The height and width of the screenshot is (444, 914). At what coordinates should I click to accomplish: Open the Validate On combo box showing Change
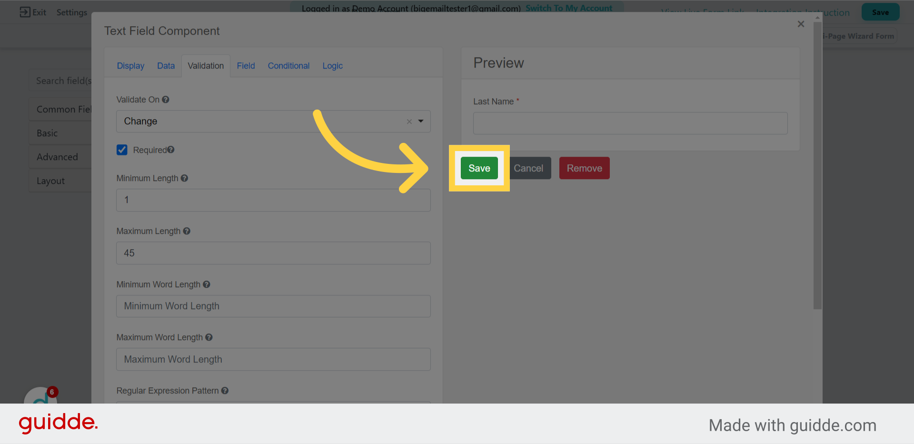[273, 121]
